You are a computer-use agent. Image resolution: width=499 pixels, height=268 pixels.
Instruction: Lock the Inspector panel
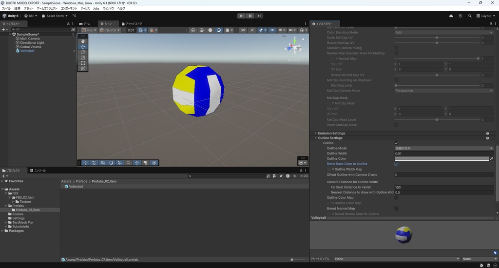click(491, 23)
